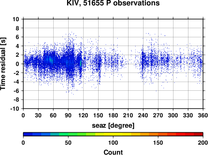Click the y-axis tick label 10

point(16,19)
